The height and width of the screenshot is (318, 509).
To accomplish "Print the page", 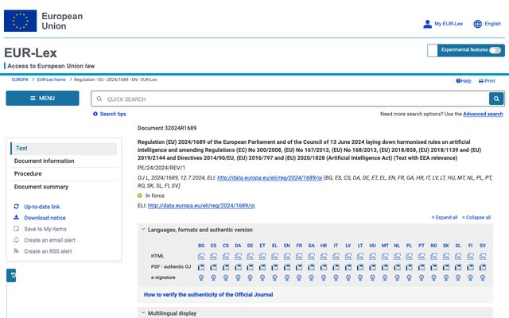I will tap(487, 81).
